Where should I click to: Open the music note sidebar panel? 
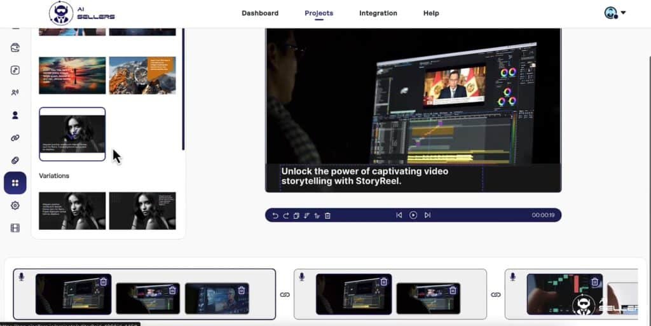(x=15, y=70)
